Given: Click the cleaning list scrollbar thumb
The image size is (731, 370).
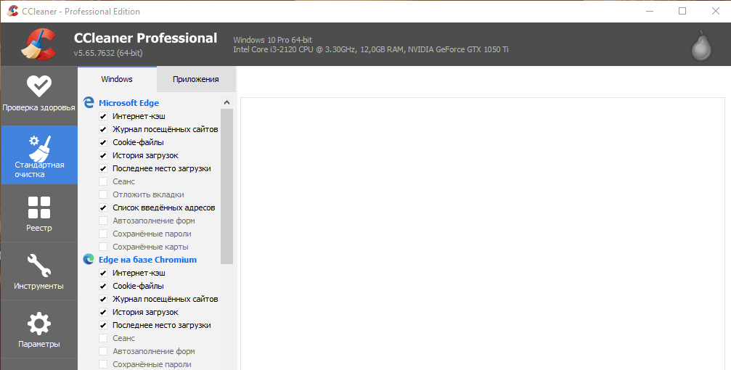Looking at the screenshot, I should (226, 185).
